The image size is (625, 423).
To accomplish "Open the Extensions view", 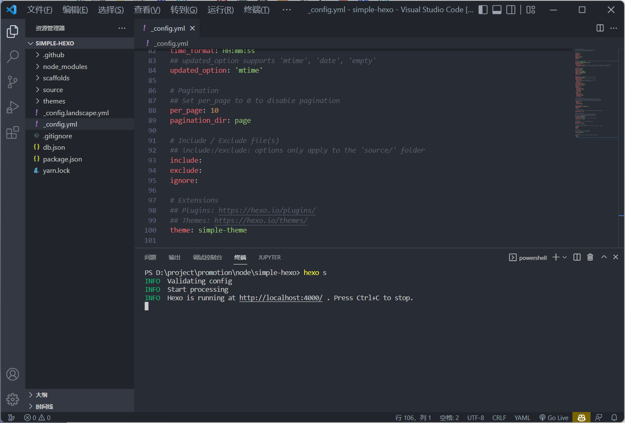I will pyautogui.click(x=13, y=133).
